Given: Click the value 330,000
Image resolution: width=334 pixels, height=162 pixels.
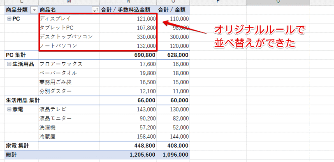Looking at the screenshot, I should click(x=146, y=37).
